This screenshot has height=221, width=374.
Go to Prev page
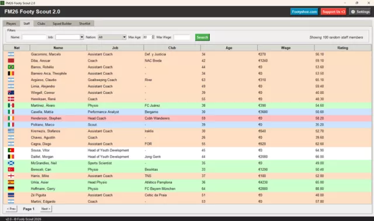pyautogui.click(x=12, y=209)
